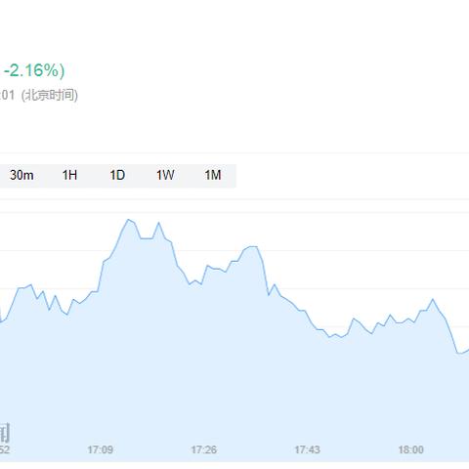The height and width of the screenshot is (469, 469).
Task: Show the 1M timeframe chart
Action: tap(213, 176)
